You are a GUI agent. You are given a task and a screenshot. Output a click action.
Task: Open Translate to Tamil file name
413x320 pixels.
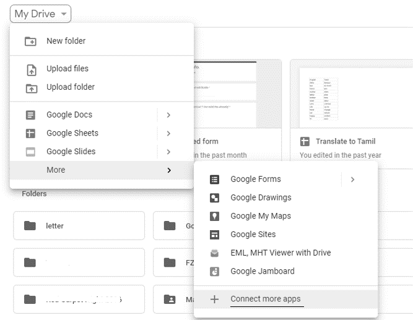pos(346,142)
